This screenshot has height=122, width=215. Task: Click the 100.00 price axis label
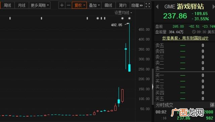[144, 99]
